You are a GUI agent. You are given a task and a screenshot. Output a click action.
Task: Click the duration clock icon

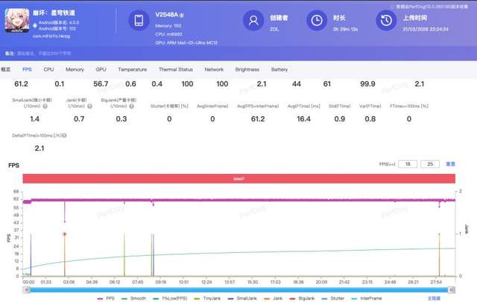click(x=318, y=22)
